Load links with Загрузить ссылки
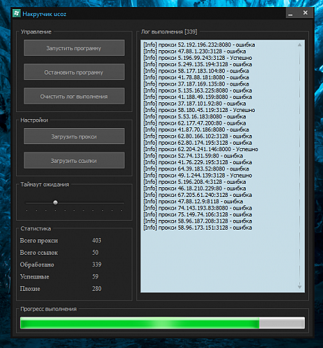Viewport: 323px width, 348px height. pos(74,161)
